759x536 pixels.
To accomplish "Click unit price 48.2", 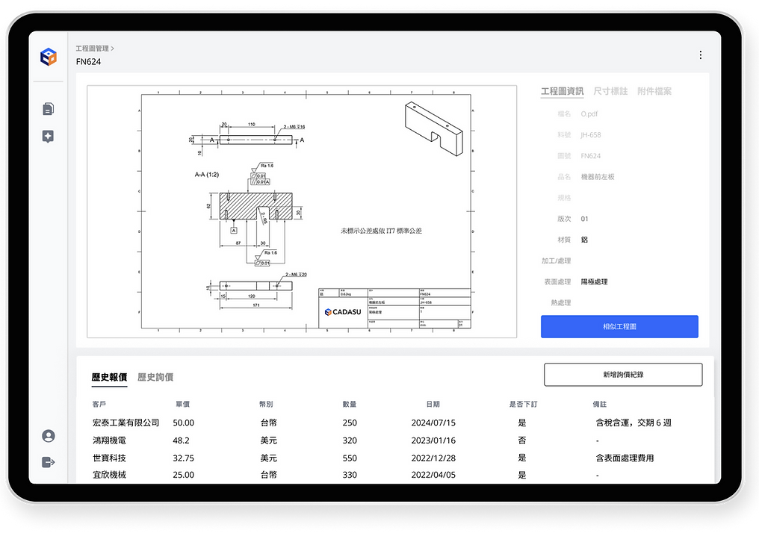I will [x=181, y=440].
